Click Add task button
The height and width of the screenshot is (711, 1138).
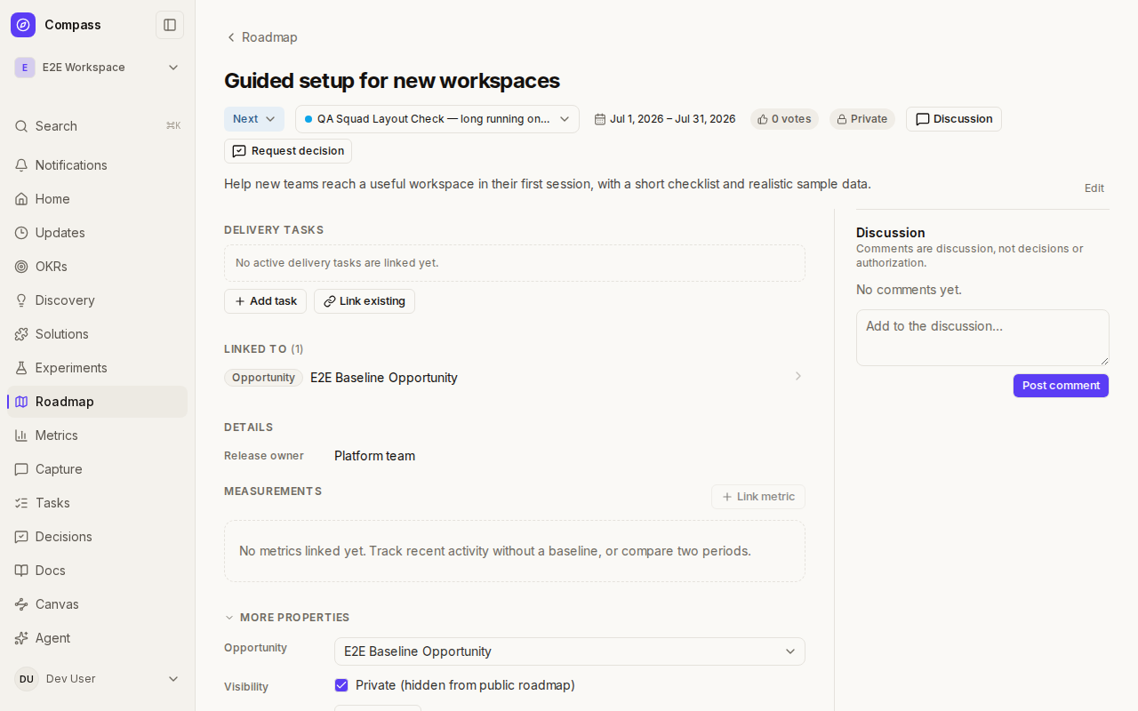(x=265, y=301)
